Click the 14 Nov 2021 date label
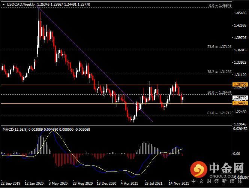The height and width of the screenshot is (188, 249). 179,184
